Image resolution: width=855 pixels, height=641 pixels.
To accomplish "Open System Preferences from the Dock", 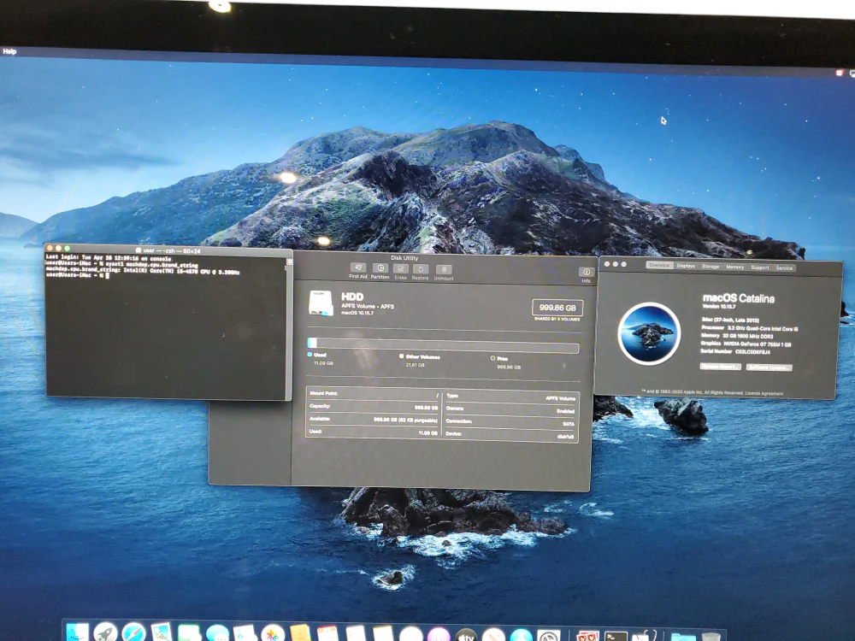I will point(549,635).
